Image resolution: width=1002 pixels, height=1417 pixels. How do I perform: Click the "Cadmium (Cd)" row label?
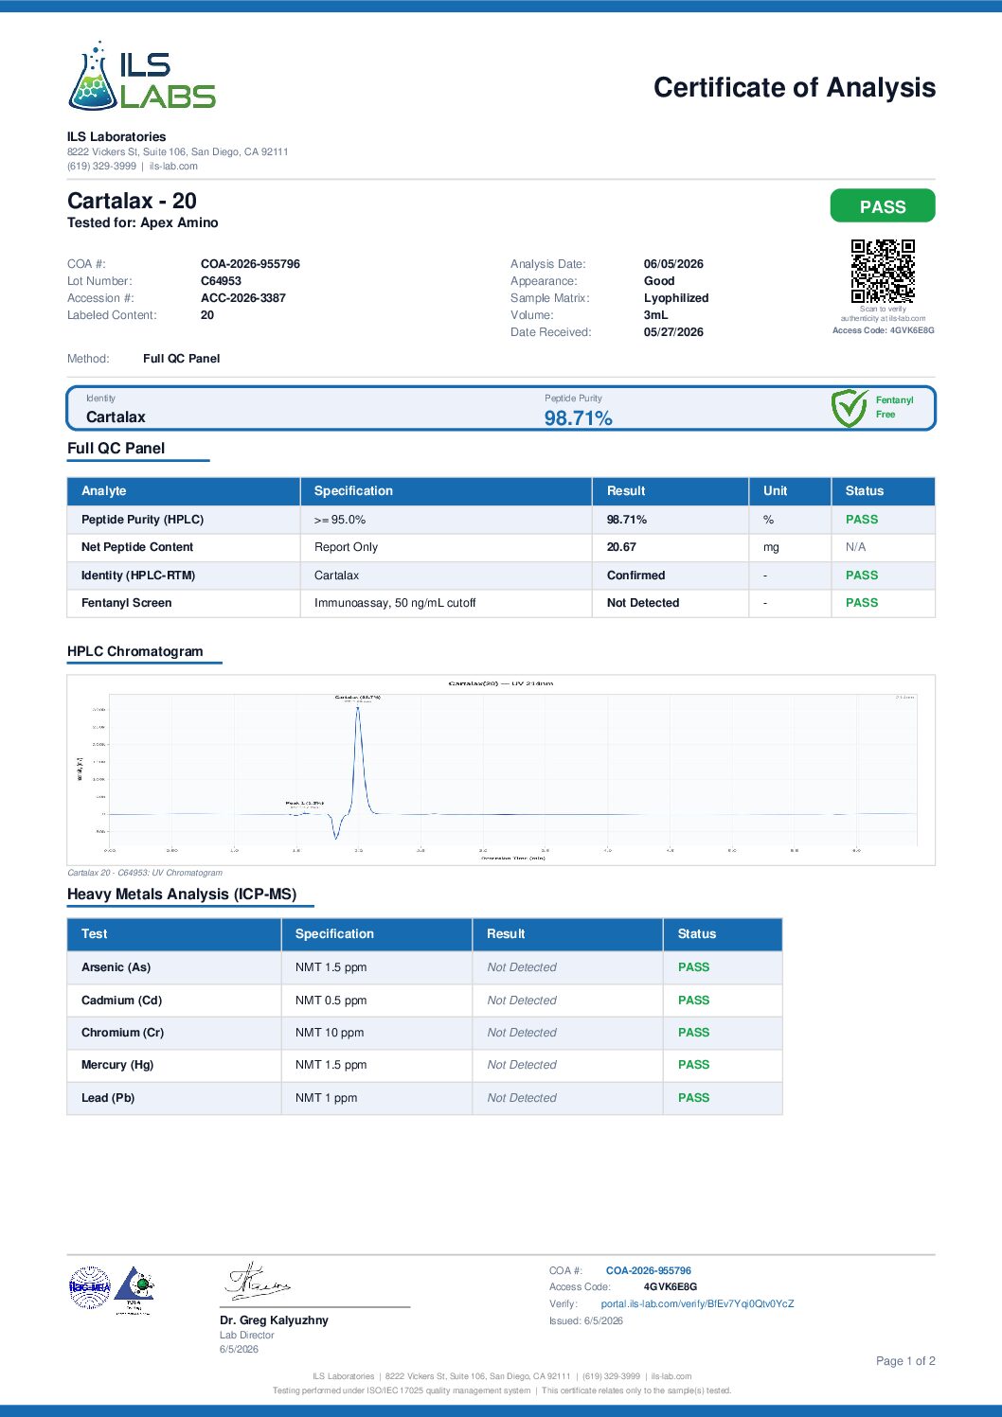click(121, 1001)
